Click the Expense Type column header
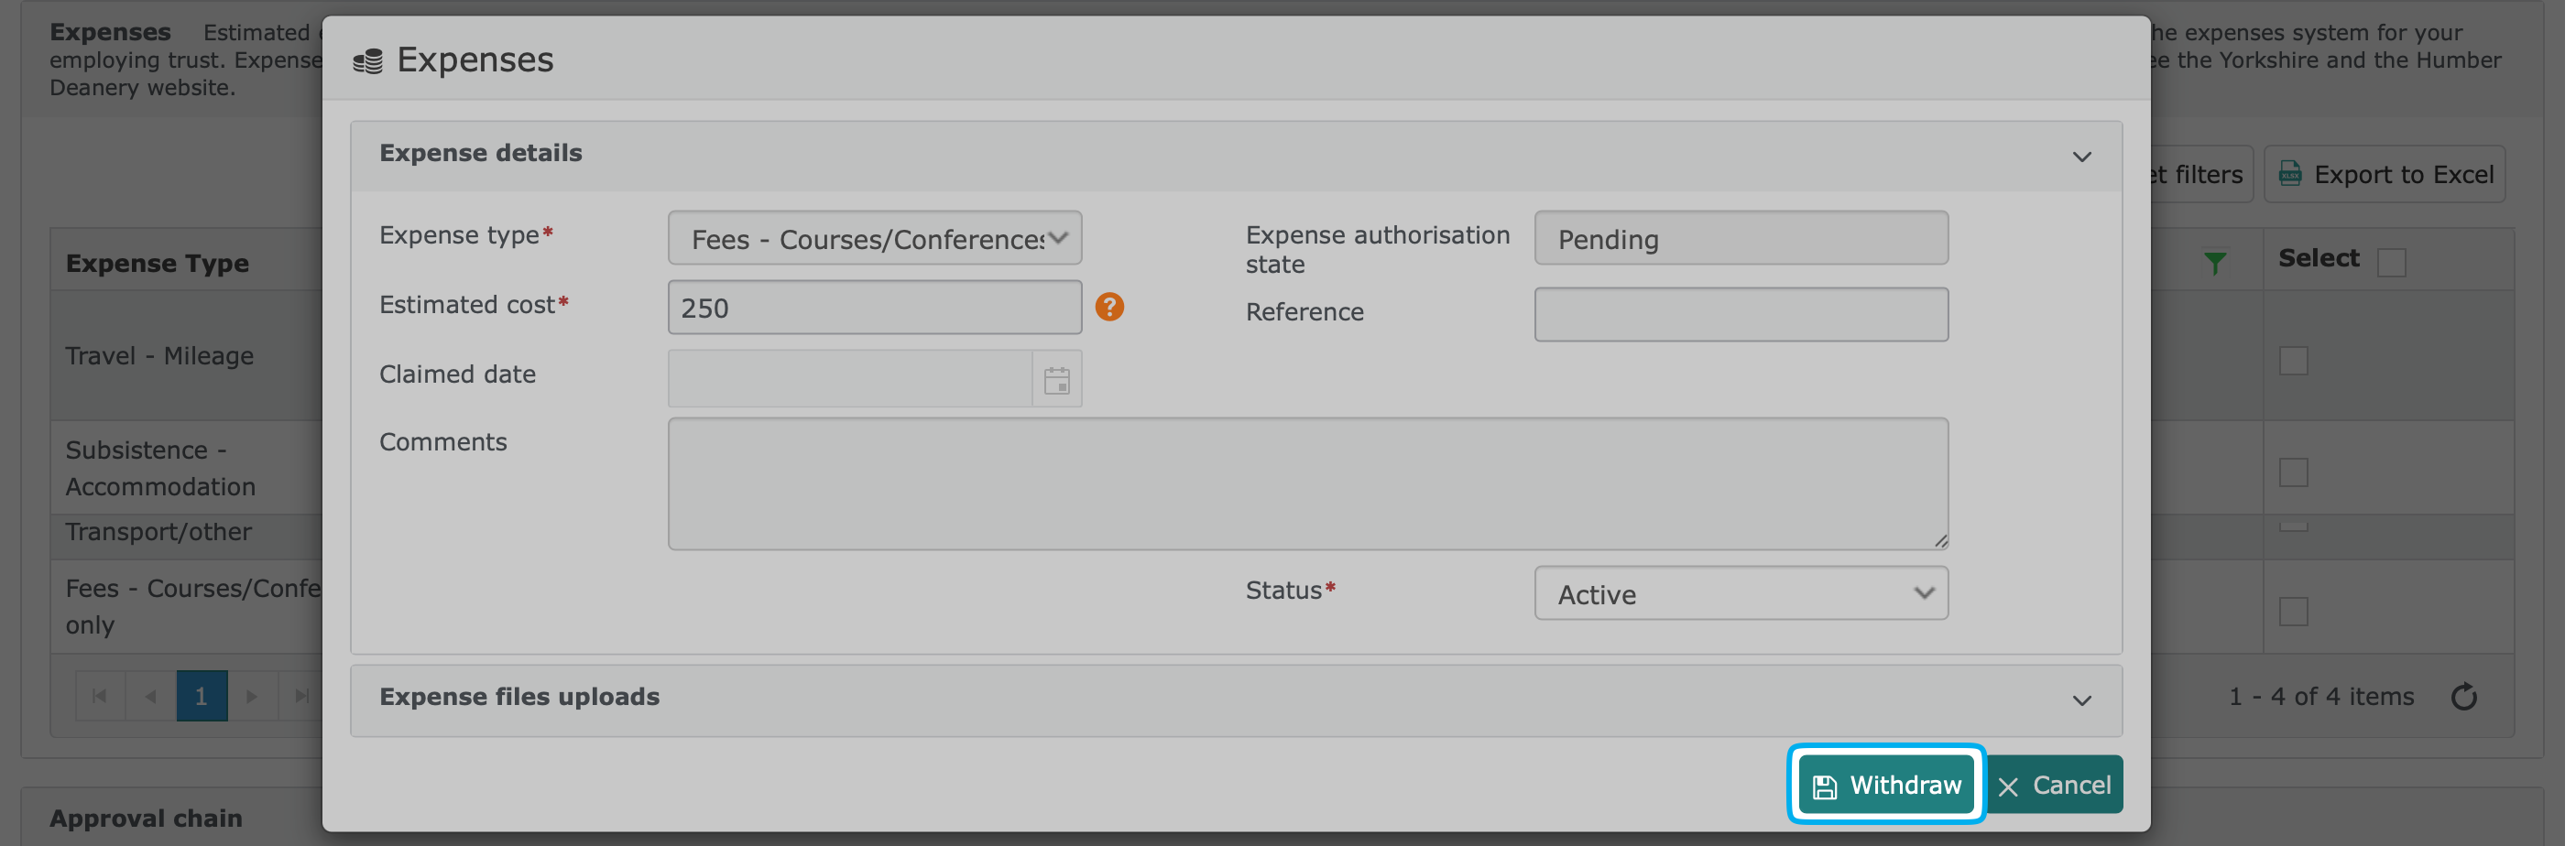Viewport: 2576px width, 846px height. coord(158,264)
